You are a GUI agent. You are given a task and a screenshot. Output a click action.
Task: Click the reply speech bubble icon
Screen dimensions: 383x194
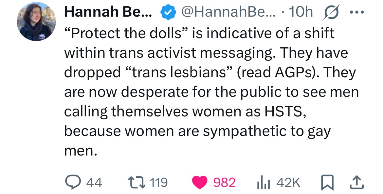click(73, 182)
